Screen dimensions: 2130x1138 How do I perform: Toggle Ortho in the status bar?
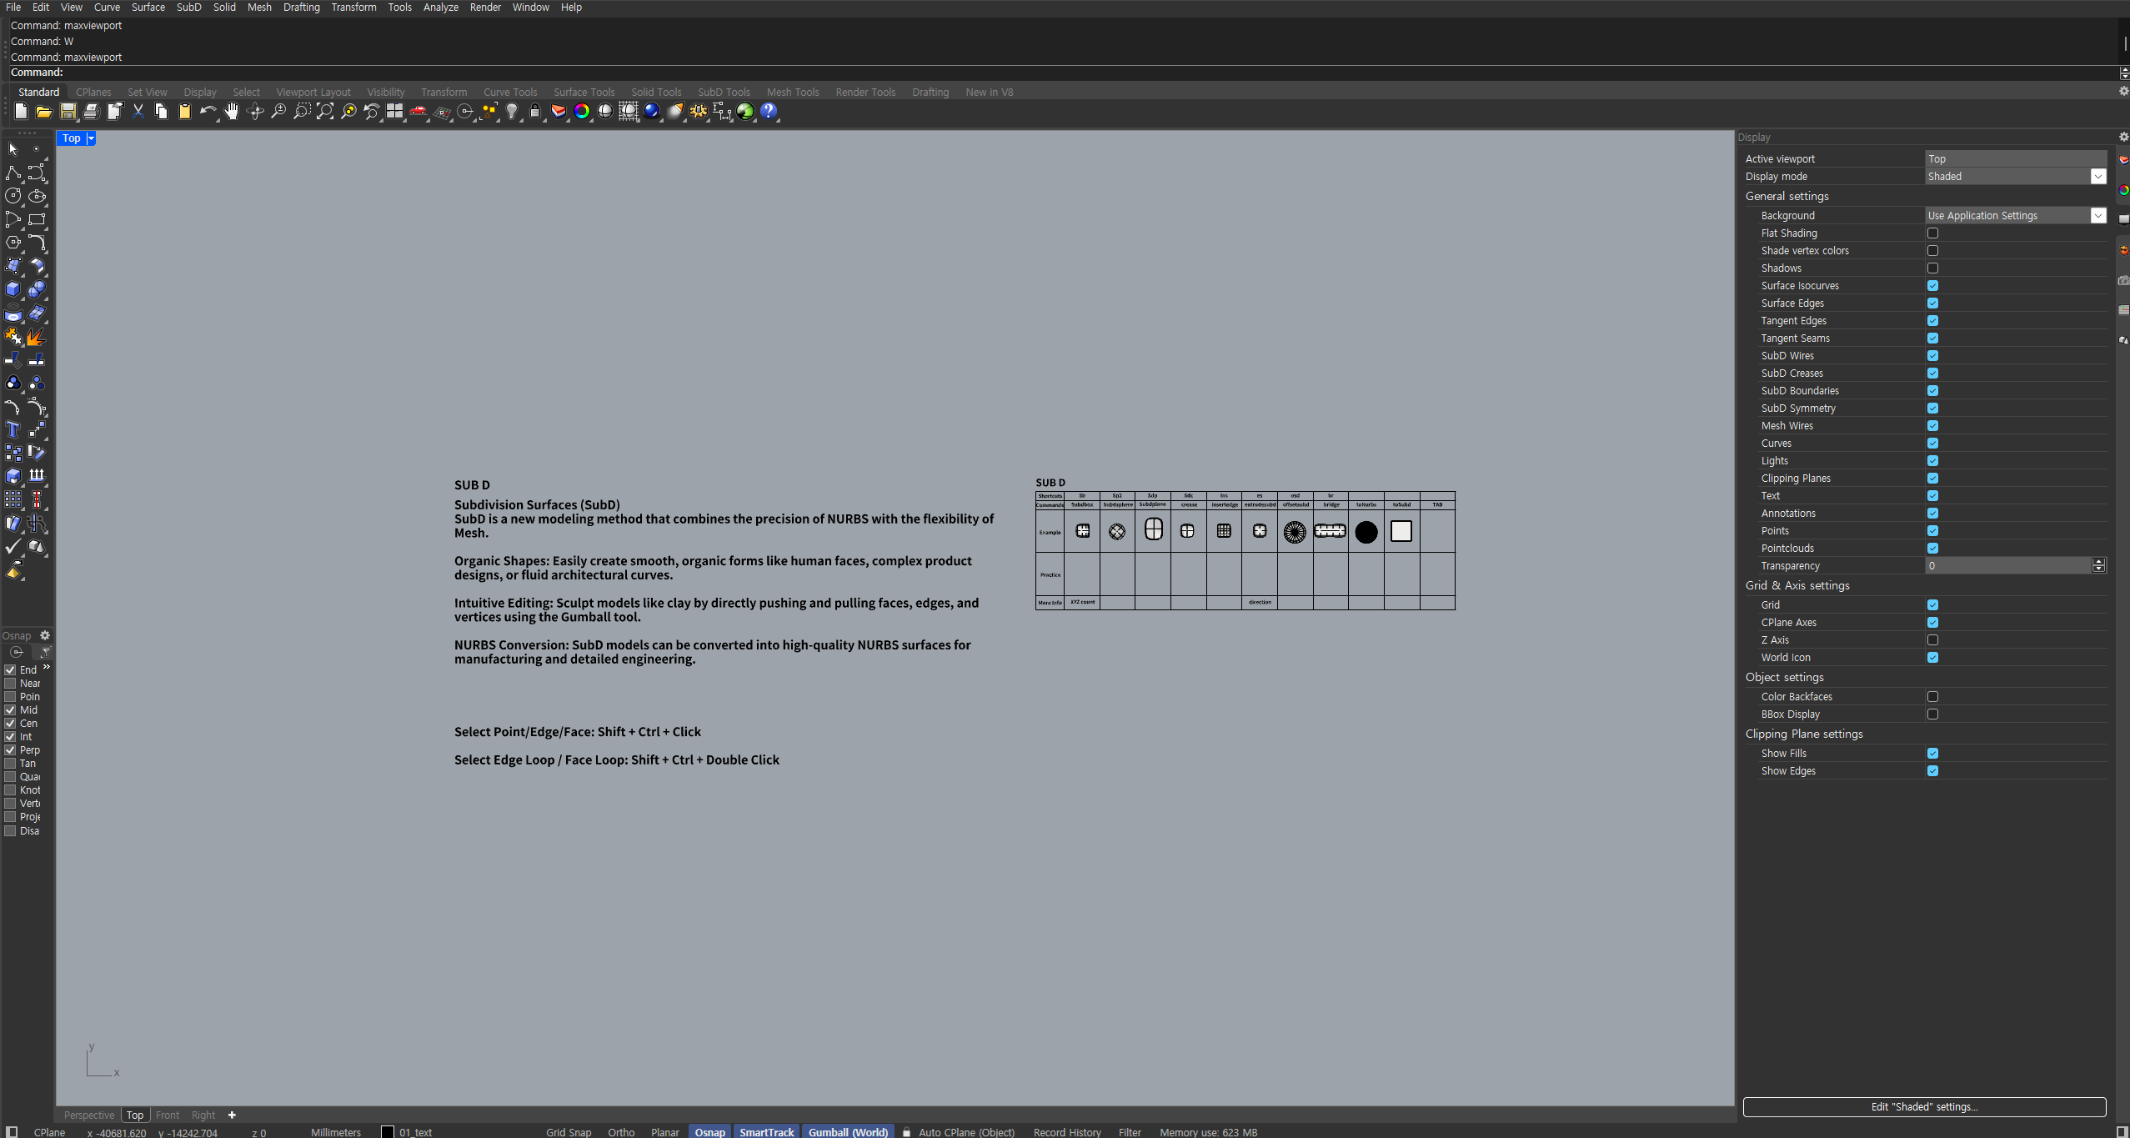[x=621, y=1132]
